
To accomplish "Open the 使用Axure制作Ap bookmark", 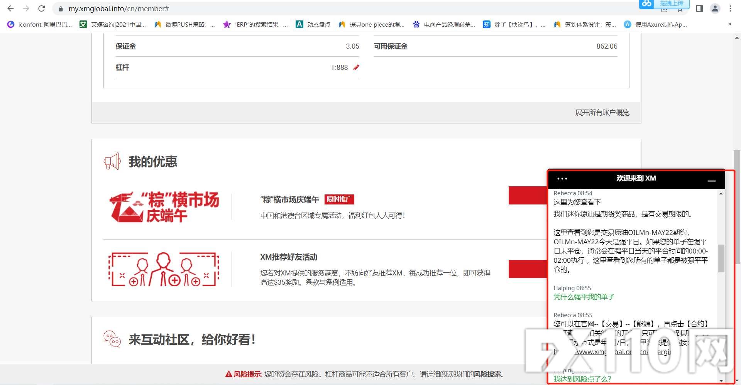I will pos(655,24).
